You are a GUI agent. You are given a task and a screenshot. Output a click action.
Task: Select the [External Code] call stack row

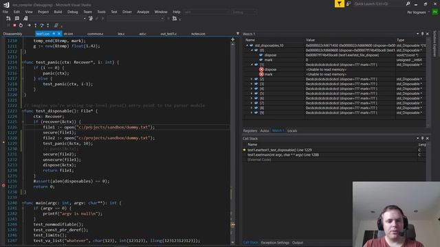pos(259,160)
